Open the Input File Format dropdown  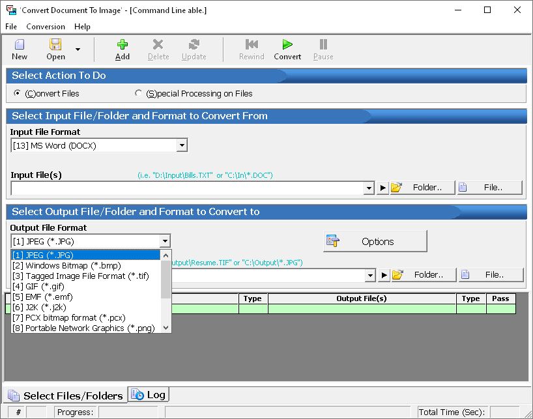pyautogui.click(x=182, y=146)
